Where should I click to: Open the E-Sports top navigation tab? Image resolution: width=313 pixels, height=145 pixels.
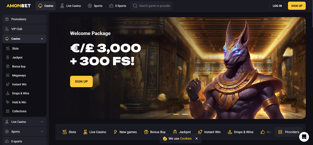[x=118, y=6]
